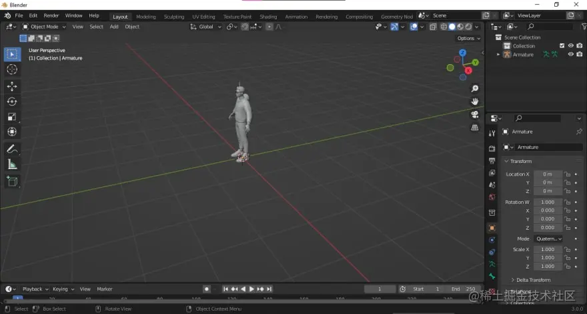The height and width of the screenshot is (314, 587).
Task: Select the Select Box tool
Action: click(12, 54)
